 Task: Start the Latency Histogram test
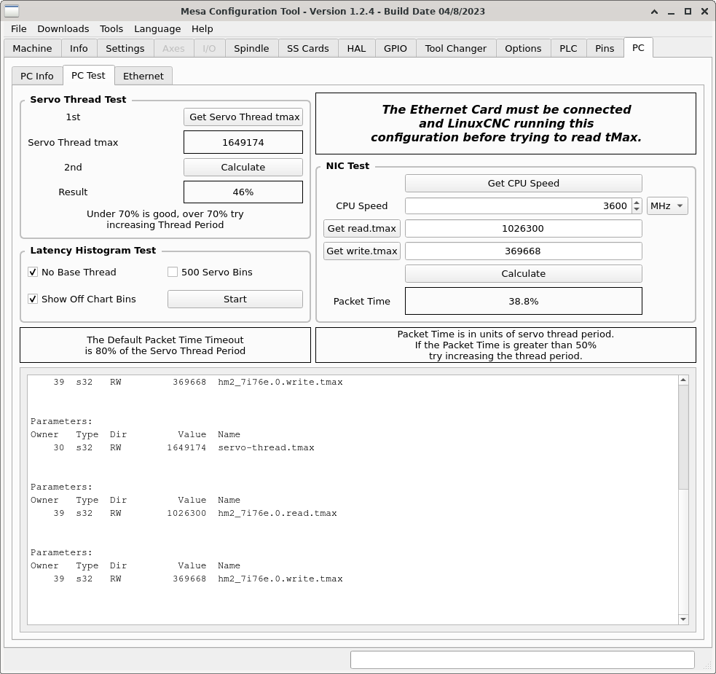click(235, 299)
